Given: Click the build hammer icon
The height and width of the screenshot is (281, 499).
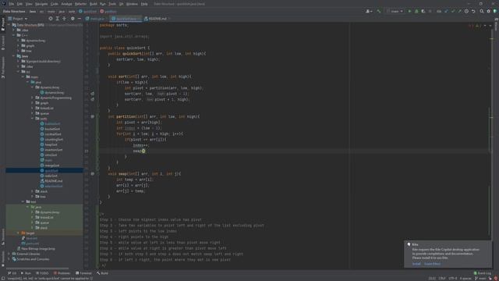Looking at the screenshot, I should pyautogui.click(x=379, y=11).
